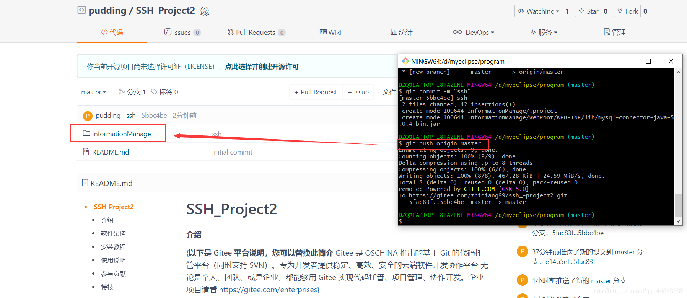
Task: Click the + Issue button
Action: tap(358, 92)
